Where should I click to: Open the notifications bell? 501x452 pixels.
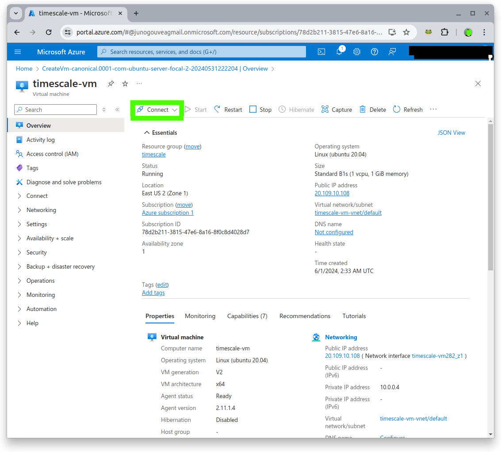[339, 52]
